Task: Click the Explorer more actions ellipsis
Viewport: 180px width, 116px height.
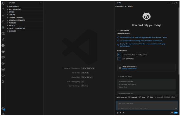Action: click(x=41, y=3)
